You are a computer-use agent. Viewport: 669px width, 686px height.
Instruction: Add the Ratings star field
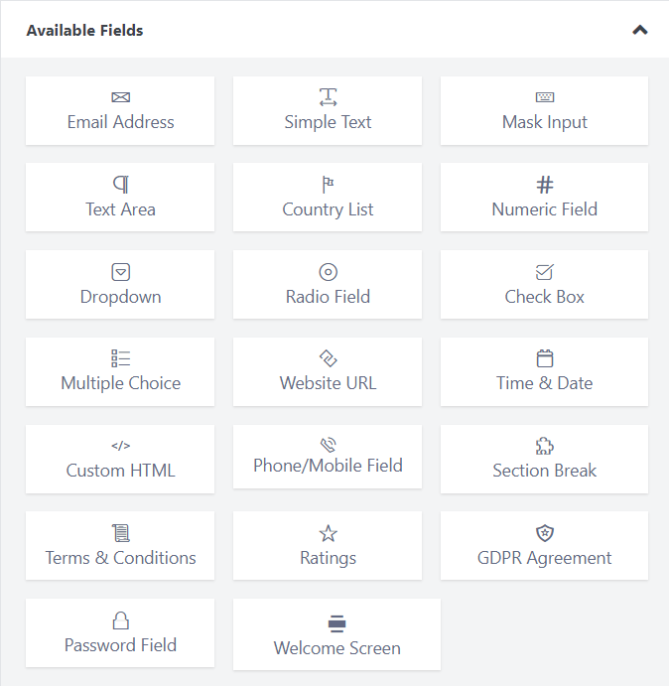click(328, 546)
